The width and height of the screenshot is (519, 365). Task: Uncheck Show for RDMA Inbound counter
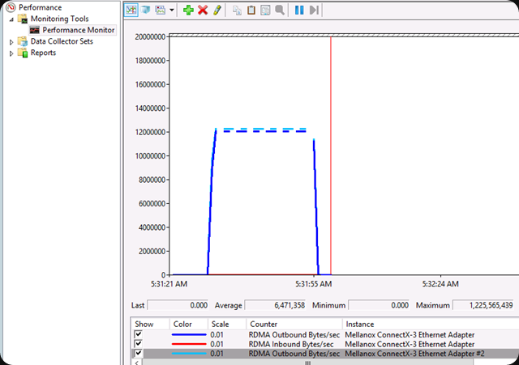click(x=139, y=344)
